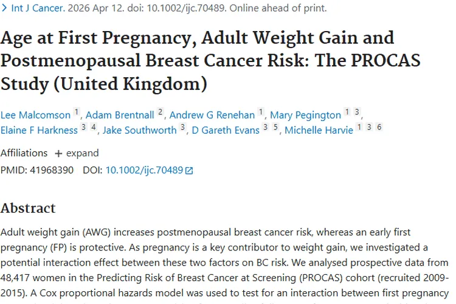
Task: Open DOI link 10.1002/ijc.70489
Action: 144,170
